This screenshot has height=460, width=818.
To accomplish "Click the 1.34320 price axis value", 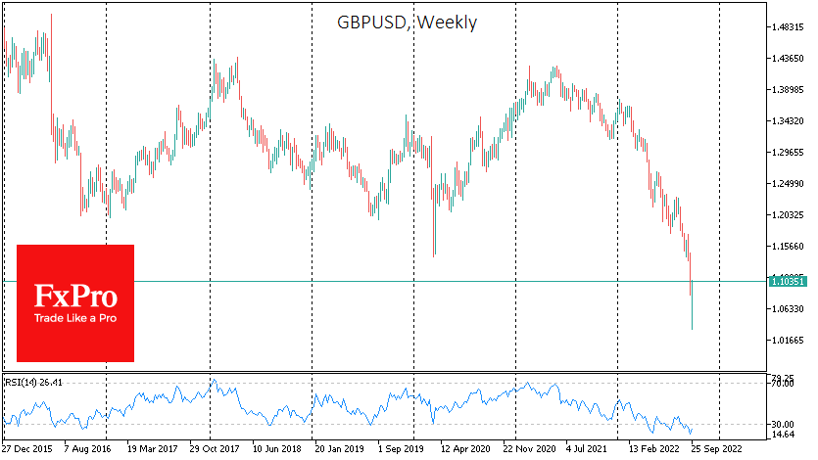I will coord(788,120).
